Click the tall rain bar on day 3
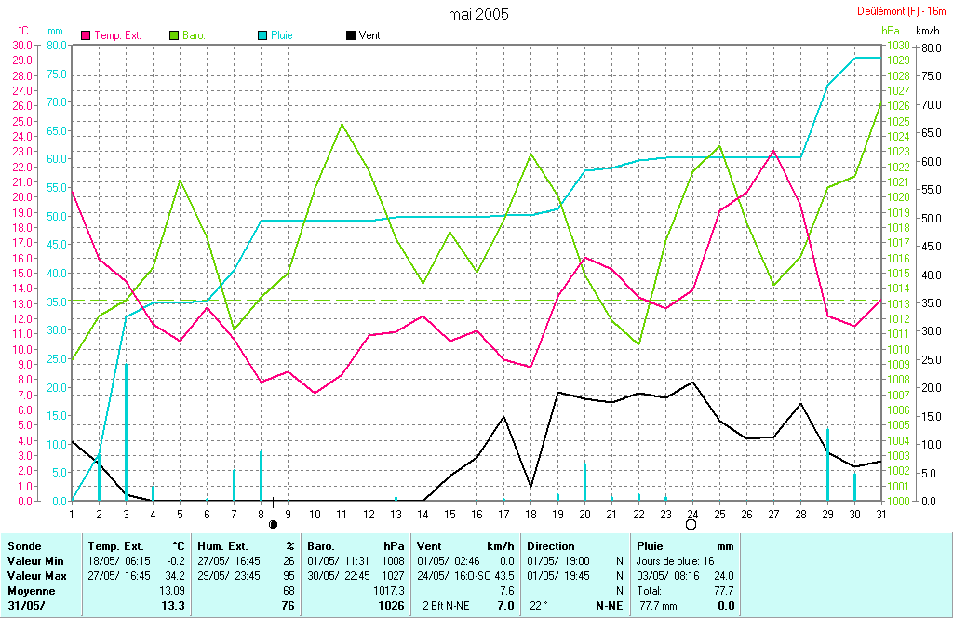The height and width of the screenshot is (618, 953). [x=127, y=428]
